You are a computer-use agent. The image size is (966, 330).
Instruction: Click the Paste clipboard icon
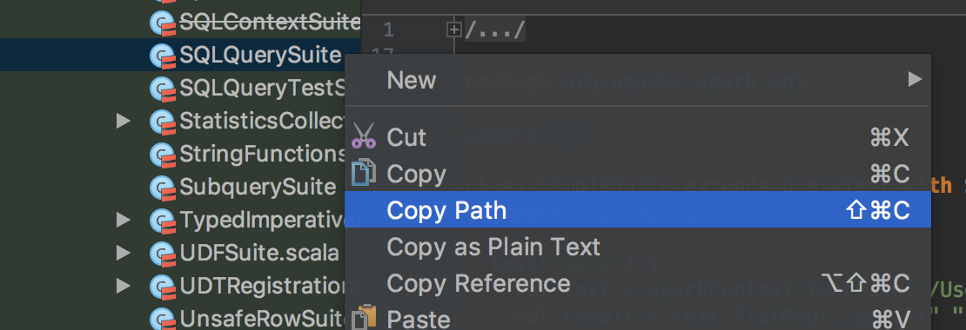pyautogui.click(x=364, y=319)
